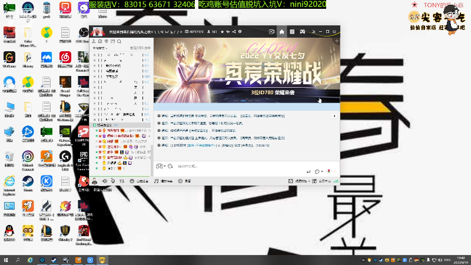Click the speaker volume icon in YY bottom bar

coord(105,181)
